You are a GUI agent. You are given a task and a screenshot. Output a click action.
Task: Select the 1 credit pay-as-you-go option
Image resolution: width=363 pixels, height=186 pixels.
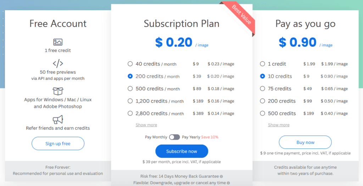(x=262, y=64)
